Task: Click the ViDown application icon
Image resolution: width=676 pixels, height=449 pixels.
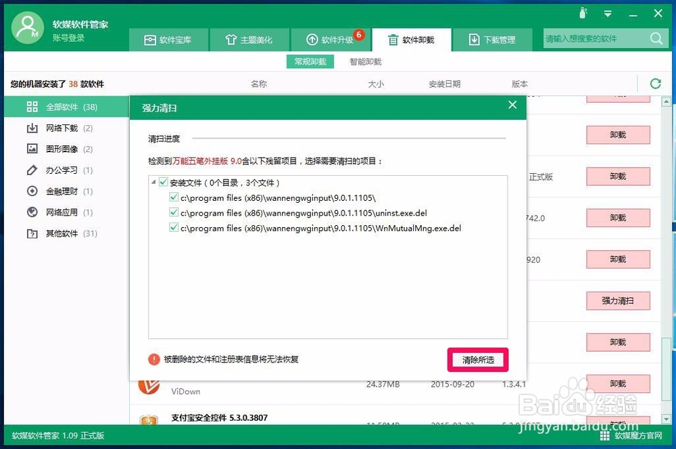Action: tap(149, 387)
